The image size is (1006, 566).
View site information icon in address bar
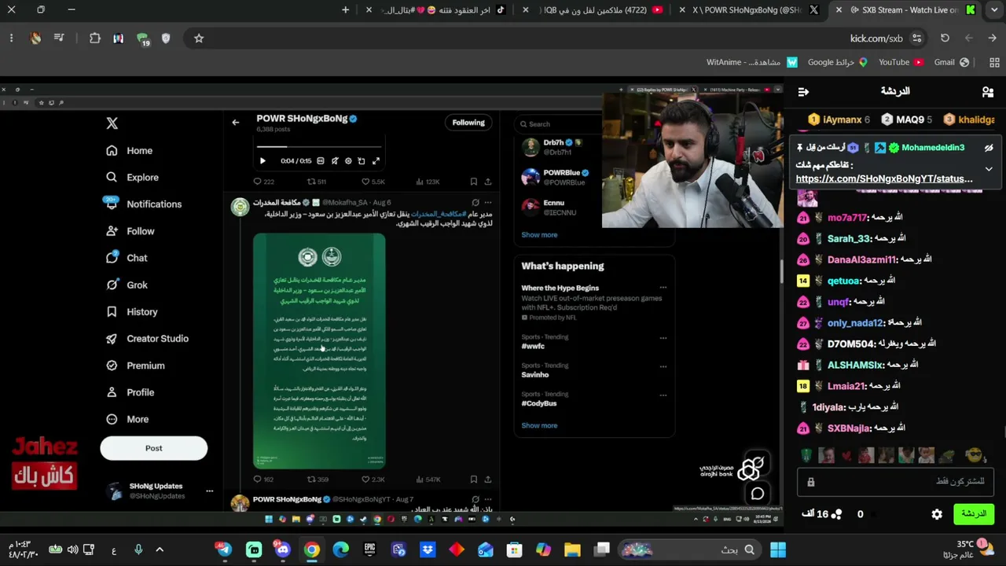pyautogui.click(x=916, y=38)
